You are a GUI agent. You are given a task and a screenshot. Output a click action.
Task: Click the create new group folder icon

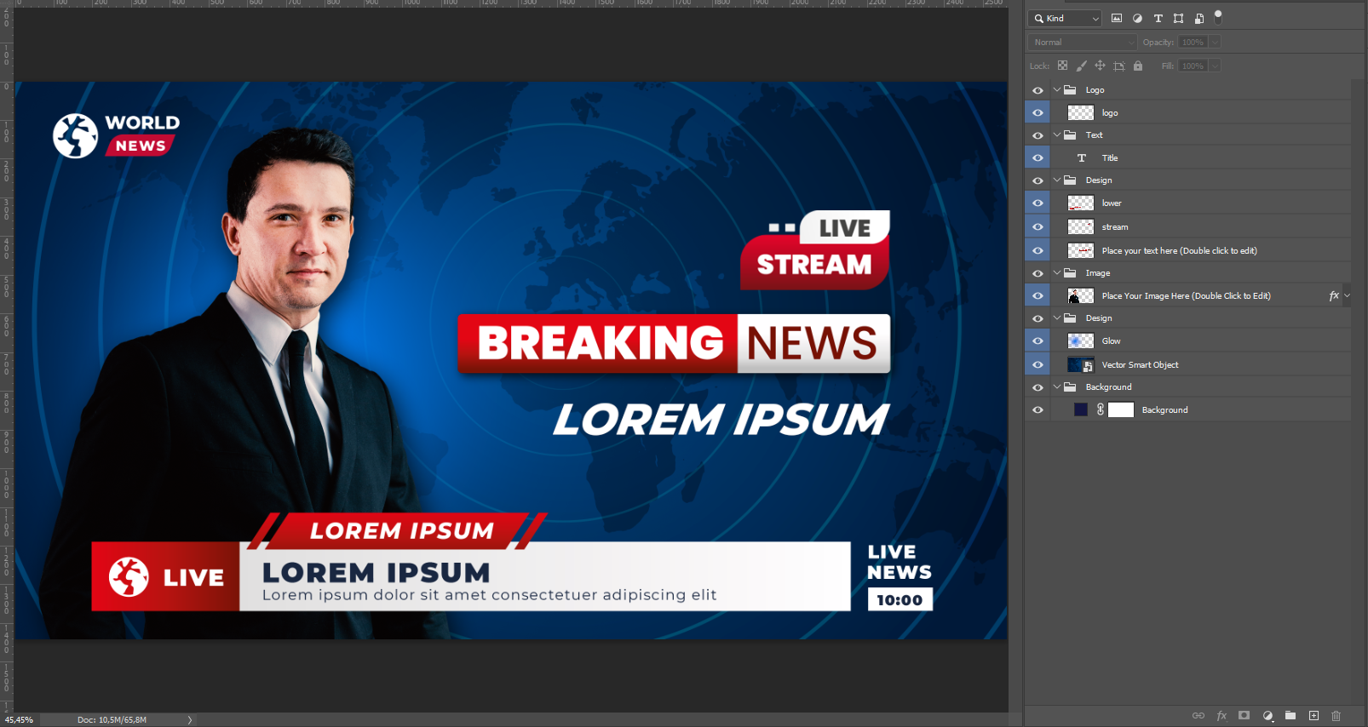point(1290,716)
